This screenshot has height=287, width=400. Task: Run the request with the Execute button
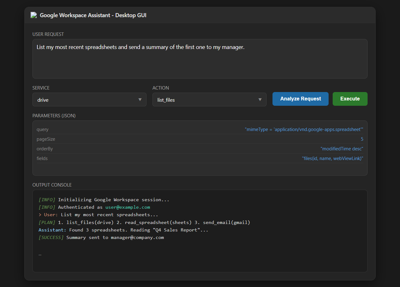point(350,99)
